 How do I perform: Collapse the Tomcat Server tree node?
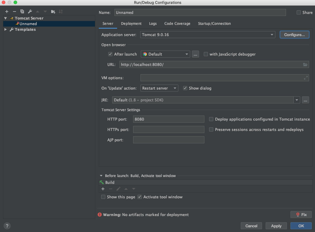[6, 18]
